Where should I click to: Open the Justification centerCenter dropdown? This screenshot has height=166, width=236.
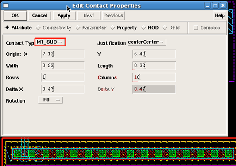coord(147,42)
